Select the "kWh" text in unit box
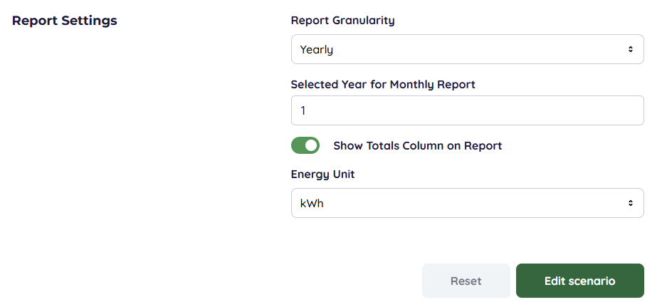 pyautogui.click(x=312, y=204)
